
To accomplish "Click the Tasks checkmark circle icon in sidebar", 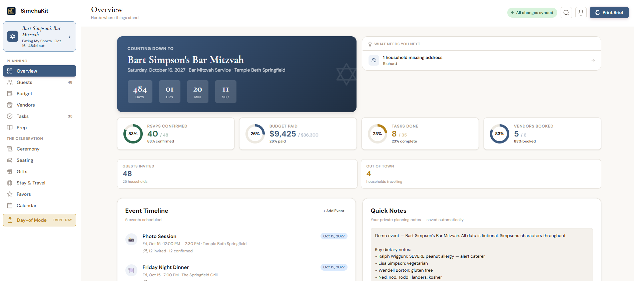I will 10,116.
